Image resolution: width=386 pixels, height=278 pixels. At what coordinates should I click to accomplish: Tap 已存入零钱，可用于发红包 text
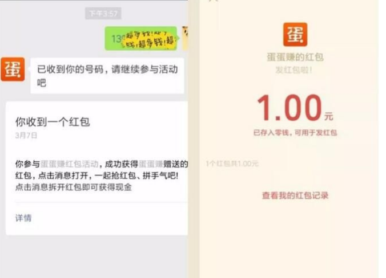295,133
